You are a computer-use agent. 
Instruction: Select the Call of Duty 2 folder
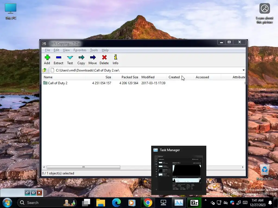[55, 83]
